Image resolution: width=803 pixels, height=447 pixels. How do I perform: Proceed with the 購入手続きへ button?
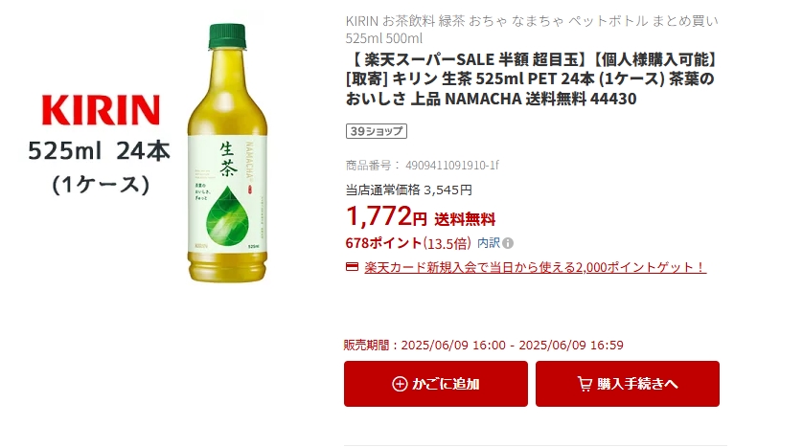(x=628, y=384)
